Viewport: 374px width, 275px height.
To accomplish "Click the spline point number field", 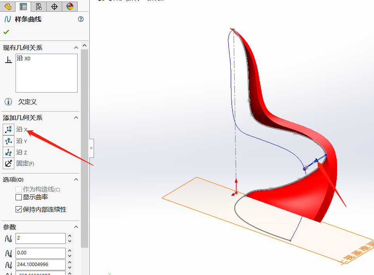I will 40,238.
